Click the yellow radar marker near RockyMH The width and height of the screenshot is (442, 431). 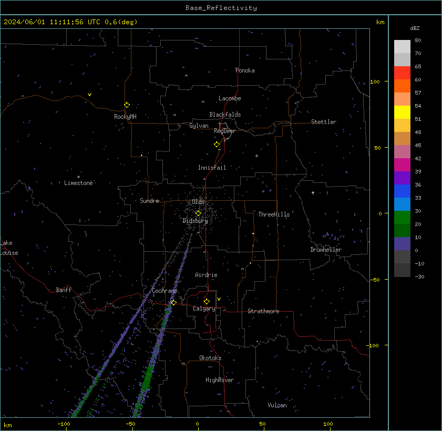(x=127, y=105)
